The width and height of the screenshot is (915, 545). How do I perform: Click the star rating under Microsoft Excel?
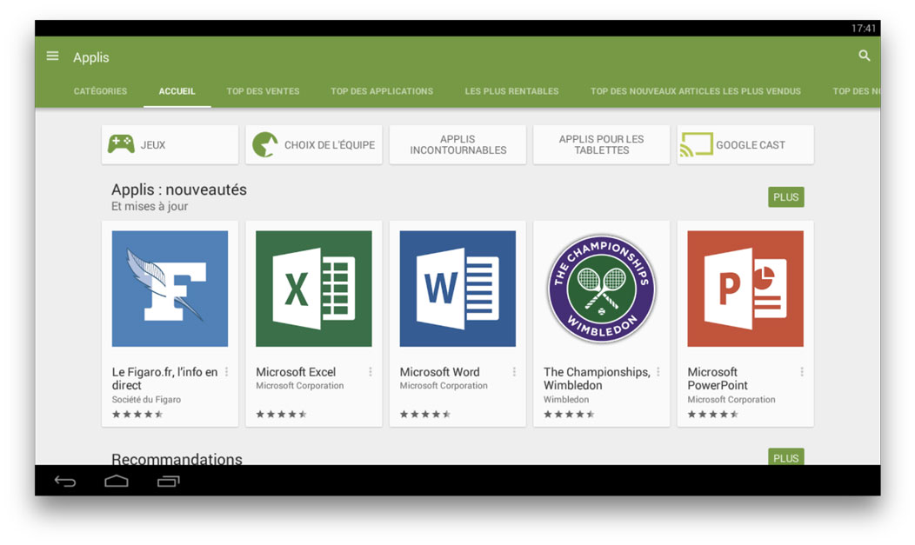(x=281, y=415)
